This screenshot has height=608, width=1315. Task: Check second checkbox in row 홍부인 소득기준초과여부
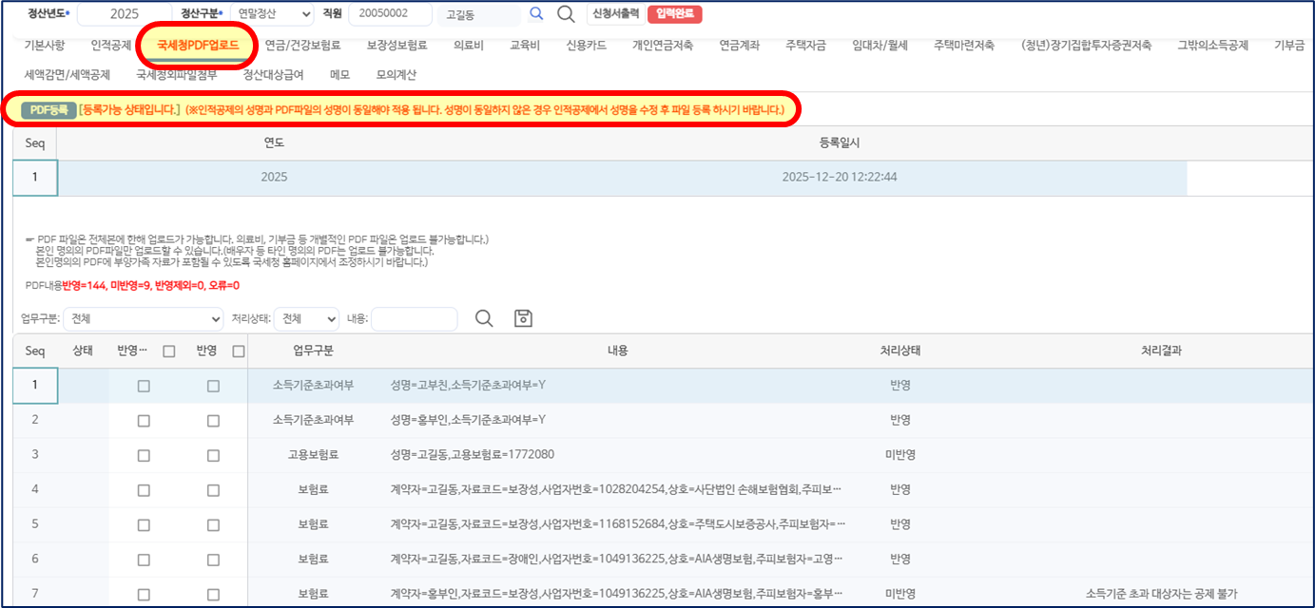[213, 420]
